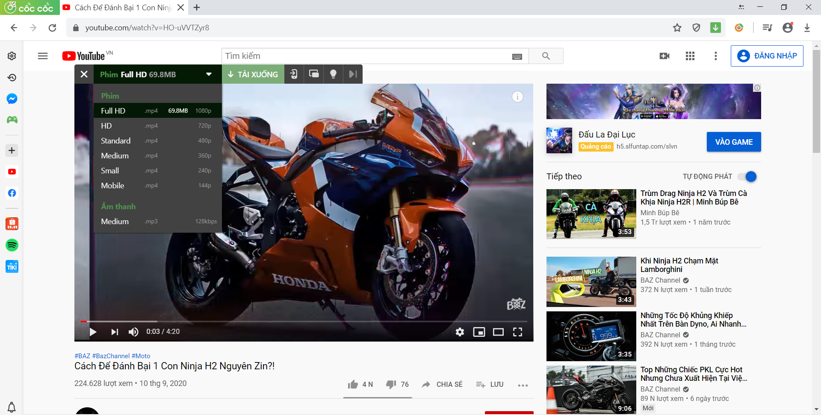Open the browser downloads arrow
The height and width of the screenshot is (415, 821).
pyautogui.click(x=807, y=28)
